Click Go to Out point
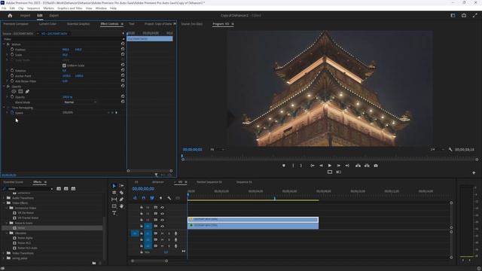 347,166
